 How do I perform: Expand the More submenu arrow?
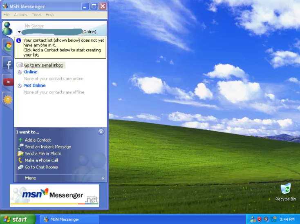[103, 178]
